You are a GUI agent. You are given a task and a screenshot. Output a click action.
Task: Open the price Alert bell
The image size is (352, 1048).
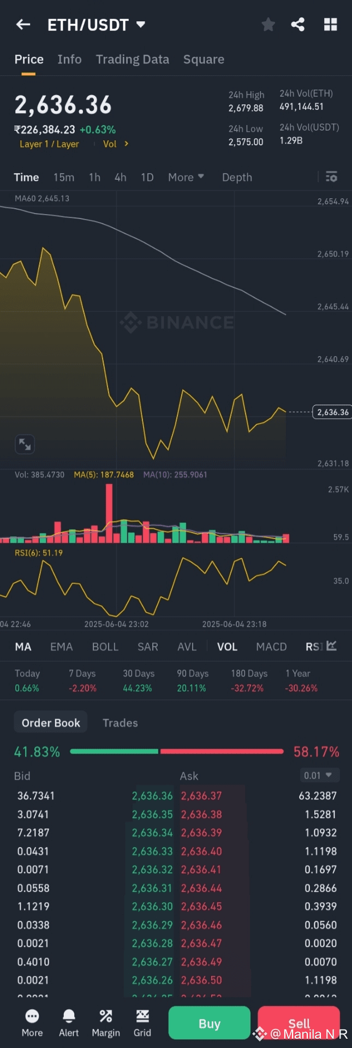[69, 1022]
